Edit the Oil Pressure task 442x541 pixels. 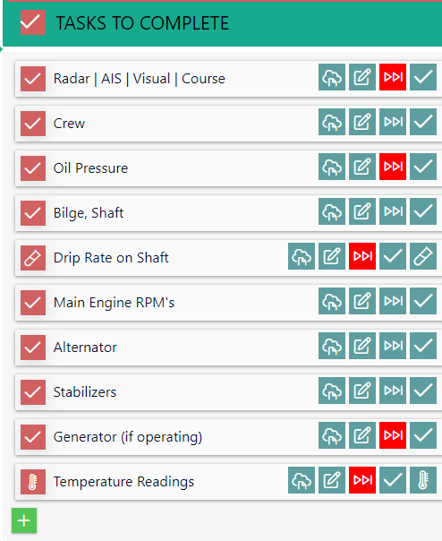(362, 167)
